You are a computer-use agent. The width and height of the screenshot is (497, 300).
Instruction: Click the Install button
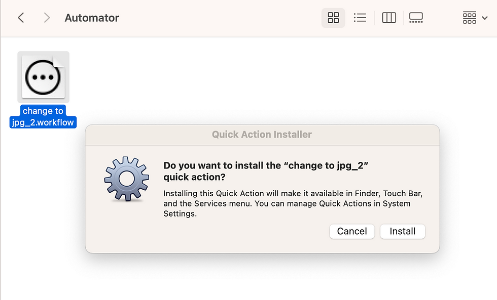(x=403, y=231)
